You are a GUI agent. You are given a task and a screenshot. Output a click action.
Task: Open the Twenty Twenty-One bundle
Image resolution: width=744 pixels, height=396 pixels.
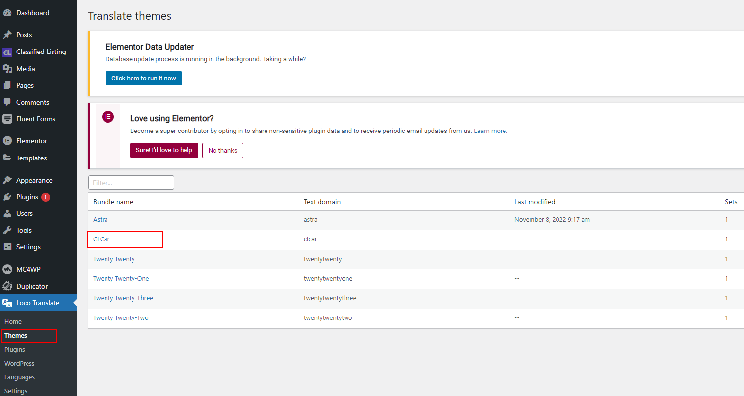tap(121, 279)
